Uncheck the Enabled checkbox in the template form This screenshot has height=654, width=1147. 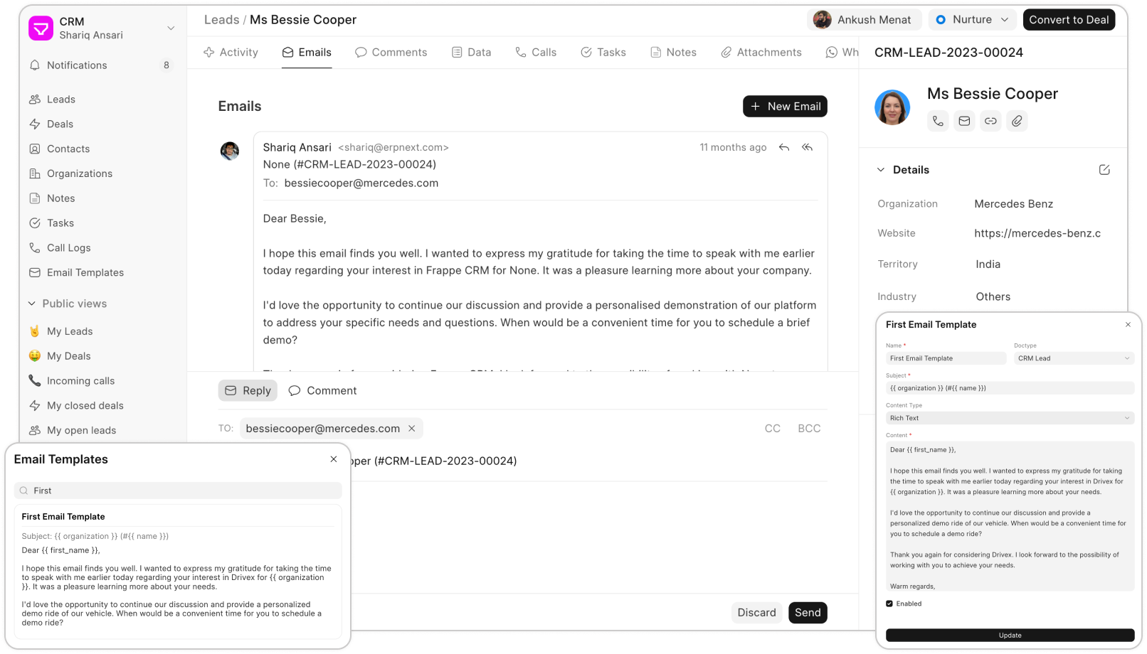pos(889,604)
